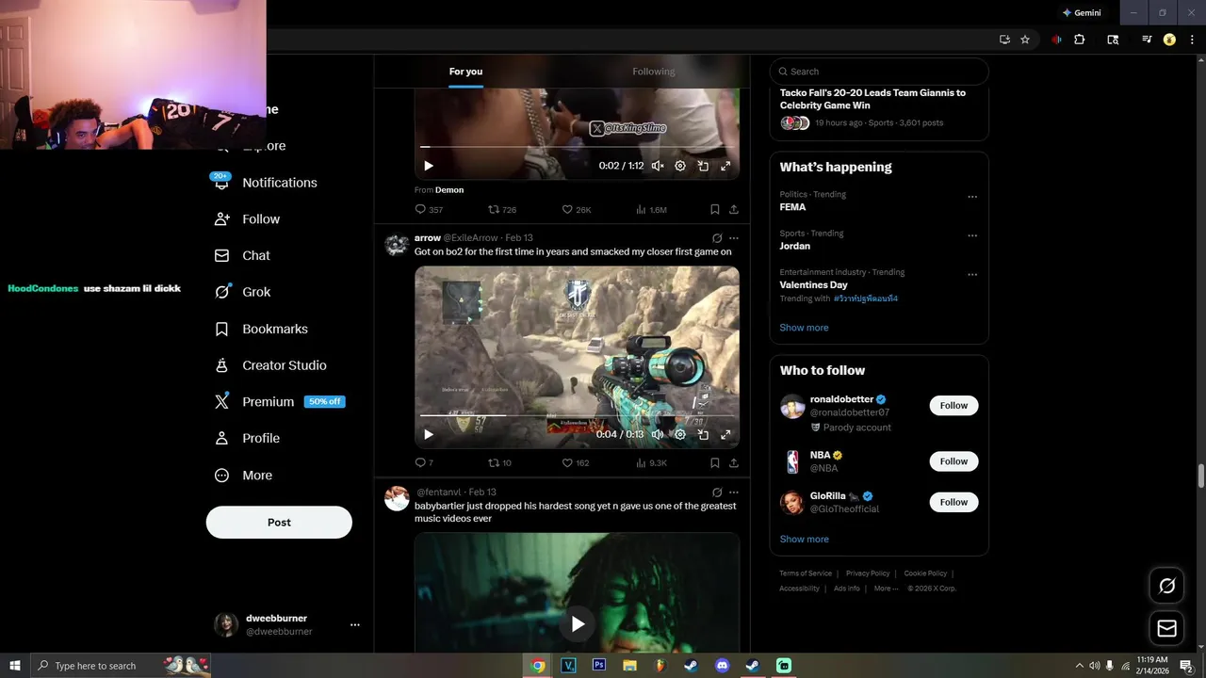The width and height of the screenshot is (1206, 678).
Task: Follow GloRilla
Action: pyautogui.click(x=953, y=502)
